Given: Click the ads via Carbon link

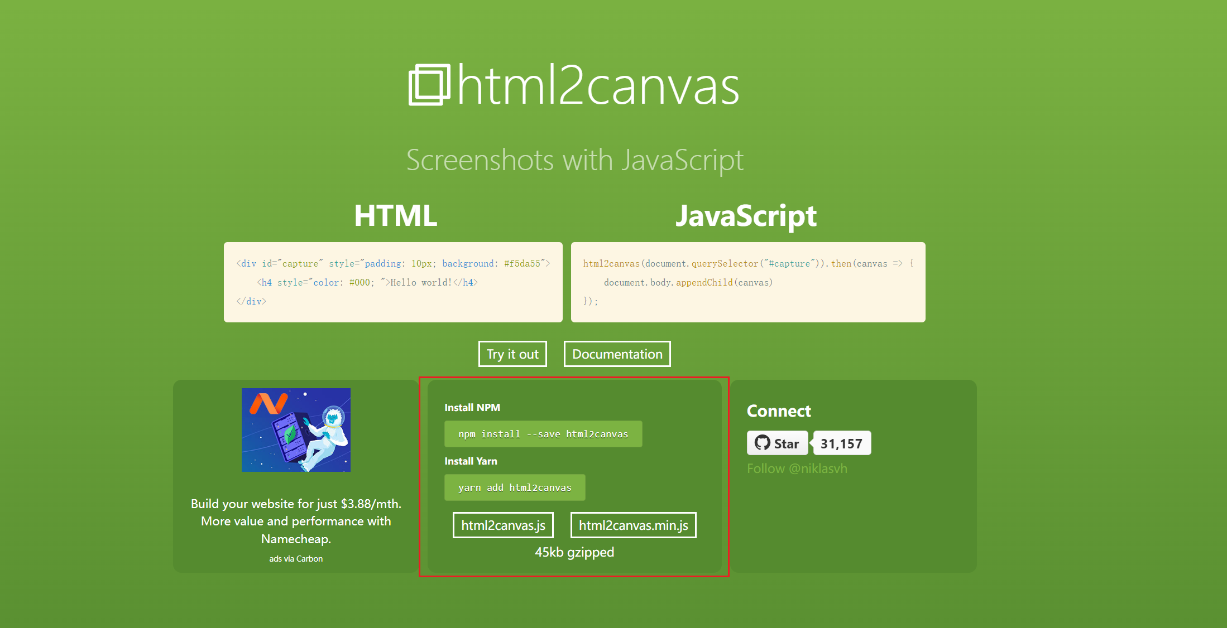Looking at the screenshot, I should point(296,559).
